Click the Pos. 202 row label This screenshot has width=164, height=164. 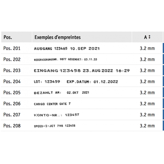[x=12, y=59]
